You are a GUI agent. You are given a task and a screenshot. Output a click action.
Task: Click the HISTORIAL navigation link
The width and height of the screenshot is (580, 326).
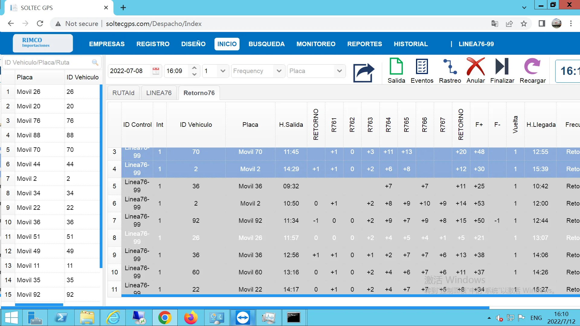(411, 44)
